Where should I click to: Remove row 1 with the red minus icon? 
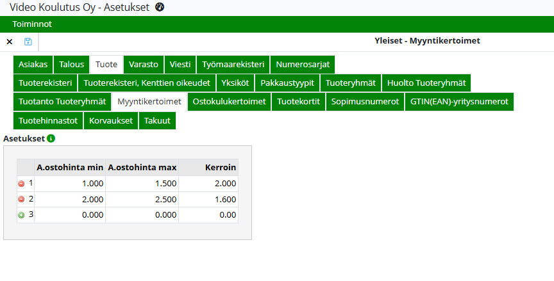(21, 184)
